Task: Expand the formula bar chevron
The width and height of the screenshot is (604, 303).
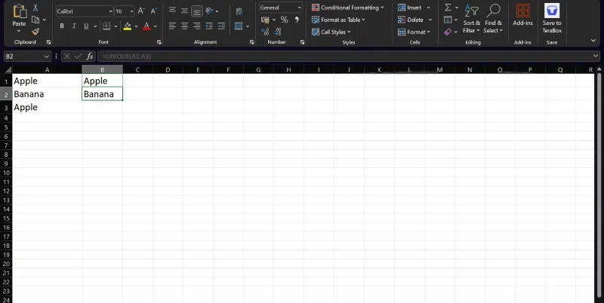Action: pos(596,57)
